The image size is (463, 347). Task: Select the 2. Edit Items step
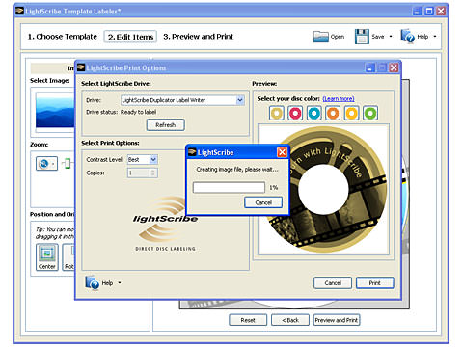(130, 37)
